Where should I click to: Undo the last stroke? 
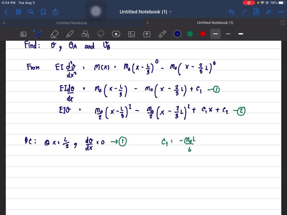(232, 11)
